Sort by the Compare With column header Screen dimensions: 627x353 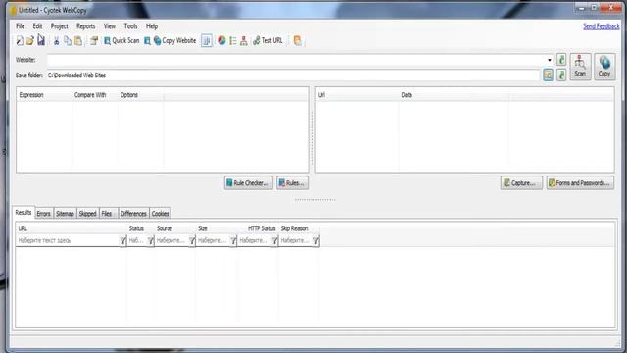(95, 95)
